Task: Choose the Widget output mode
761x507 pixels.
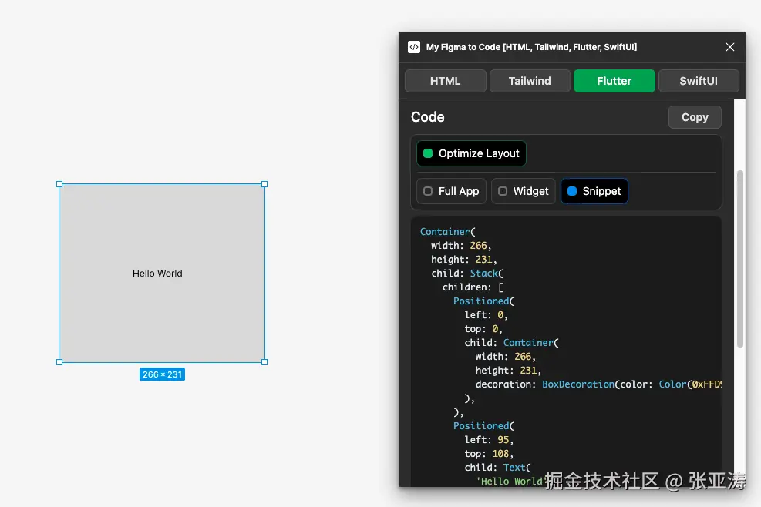Action: click(524, 191)
